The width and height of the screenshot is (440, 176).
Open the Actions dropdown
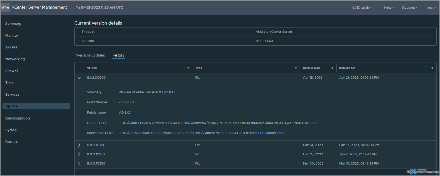[409, 7]
